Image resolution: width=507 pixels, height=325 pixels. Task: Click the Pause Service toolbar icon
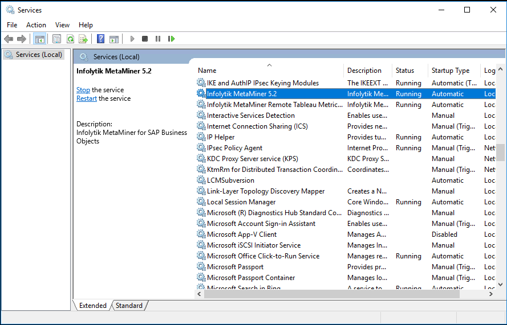tap(158, 39)
